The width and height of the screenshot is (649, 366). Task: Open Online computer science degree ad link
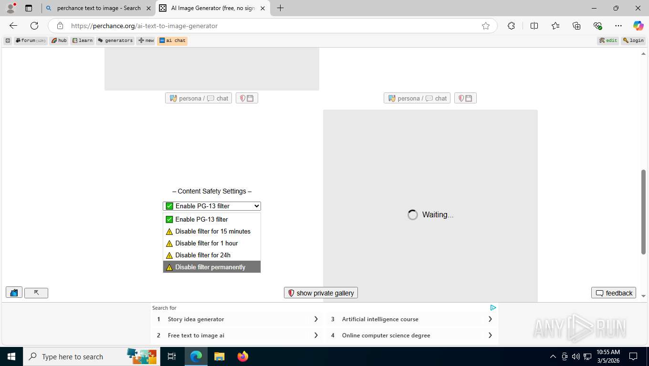(412, 335)
